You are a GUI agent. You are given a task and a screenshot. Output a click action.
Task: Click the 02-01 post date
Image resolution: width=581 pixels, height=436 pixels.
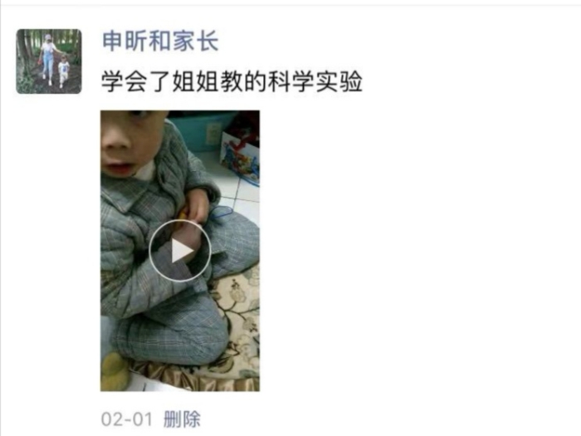point(127,419)
